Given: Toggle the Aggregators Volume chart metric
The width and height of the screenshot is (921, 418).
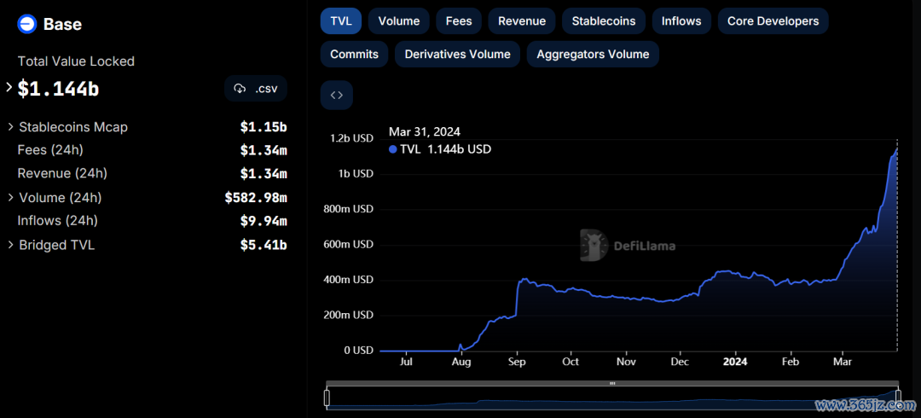Looking at the screenshot, I should (x=593, y=54).
